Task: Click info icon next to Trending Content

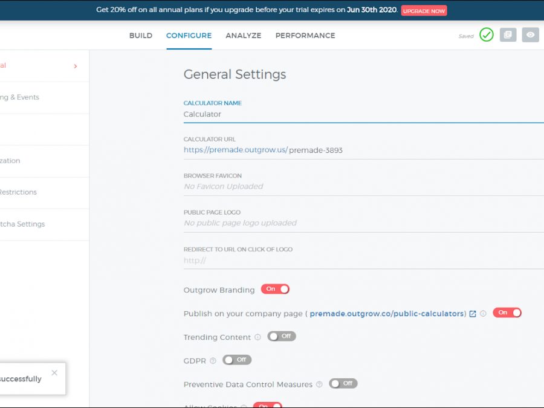Action: tap(257, 337)
